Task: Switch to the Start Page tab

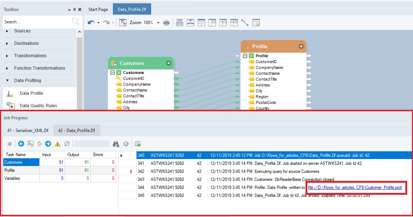Action: coord(98,9)
